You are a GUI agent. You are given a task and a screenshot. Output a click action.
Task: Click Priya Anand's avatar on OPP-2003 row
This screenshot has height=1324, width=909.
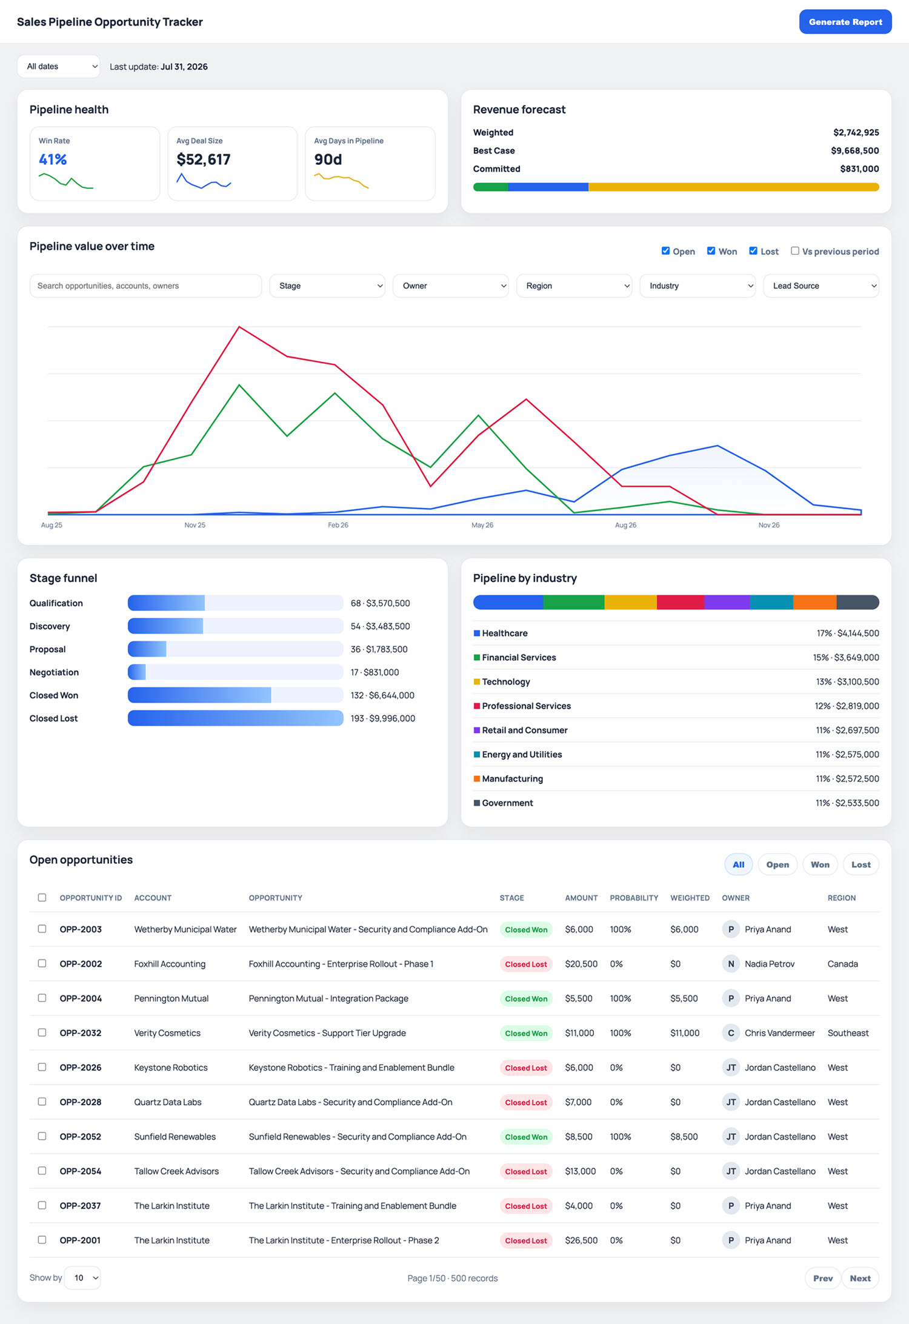pos(731,929)
